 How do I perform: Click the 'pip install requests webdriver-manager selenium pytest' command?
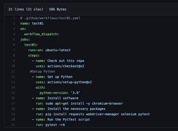98,114
